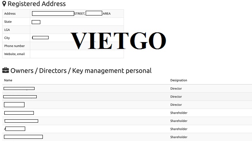The width and height of the screenshot is (252, 146).
Task: Click the location pin icon beside Registered Address
Action: point(4,4)
